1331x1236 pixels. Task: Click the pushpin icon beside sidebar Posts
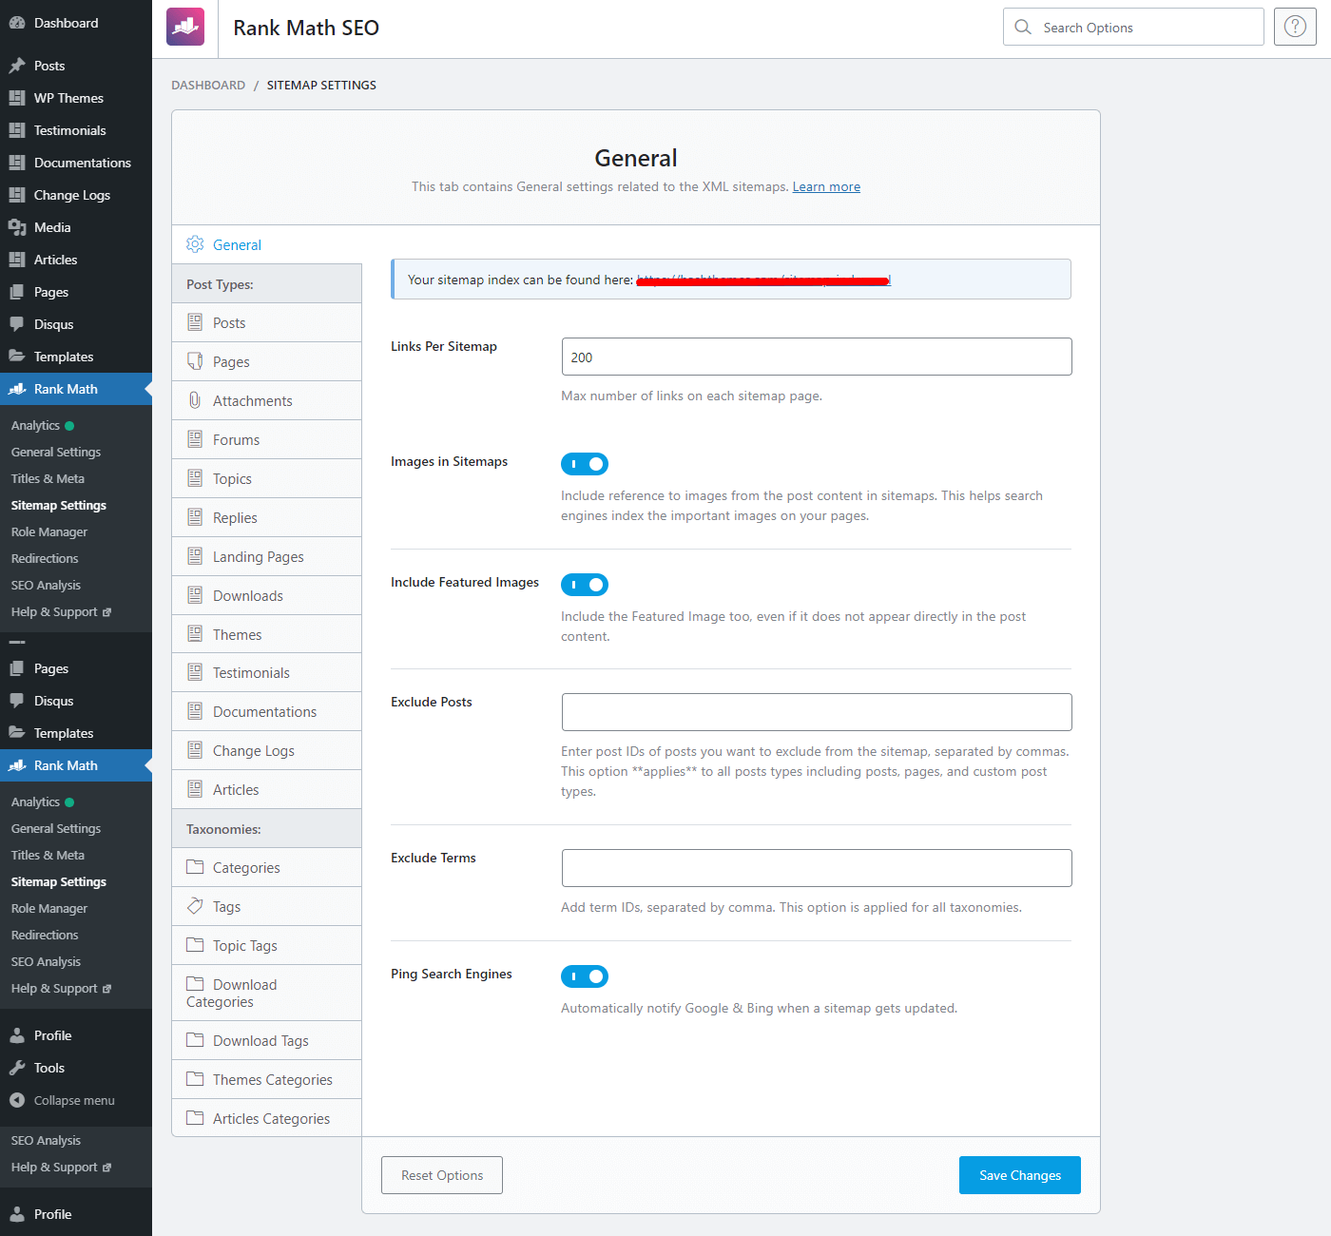click(17, 66)
